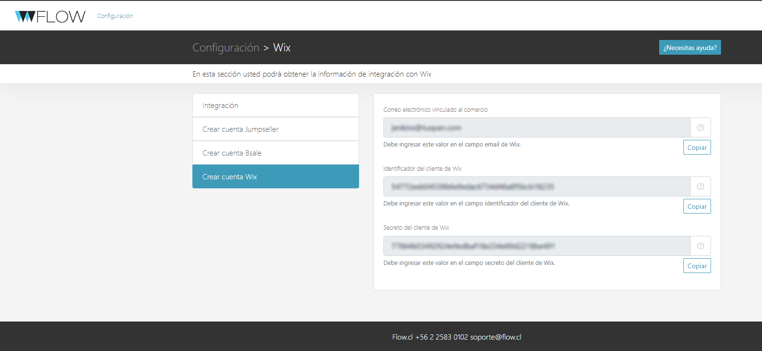The height and width of the screenshot is (351, 762).
Task: Click 'Identificador del cliente de Wix' label
Action: point(422,169)
